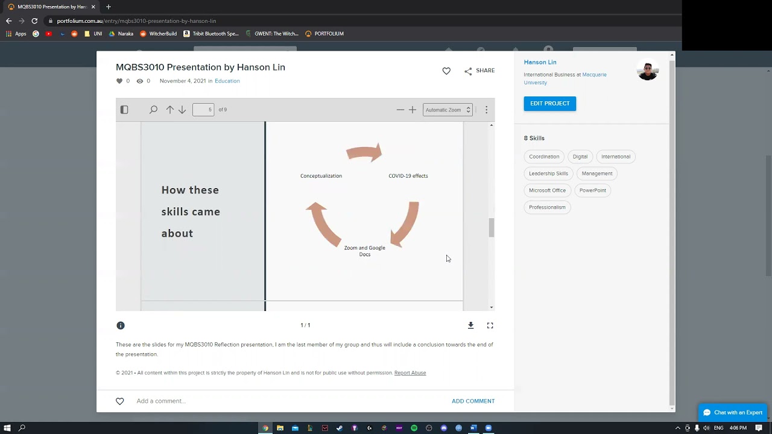Open the Tribit Bluetooth Speaker bookmark
This screenshot has width=772, height=434.
click(x=211, y=34)
